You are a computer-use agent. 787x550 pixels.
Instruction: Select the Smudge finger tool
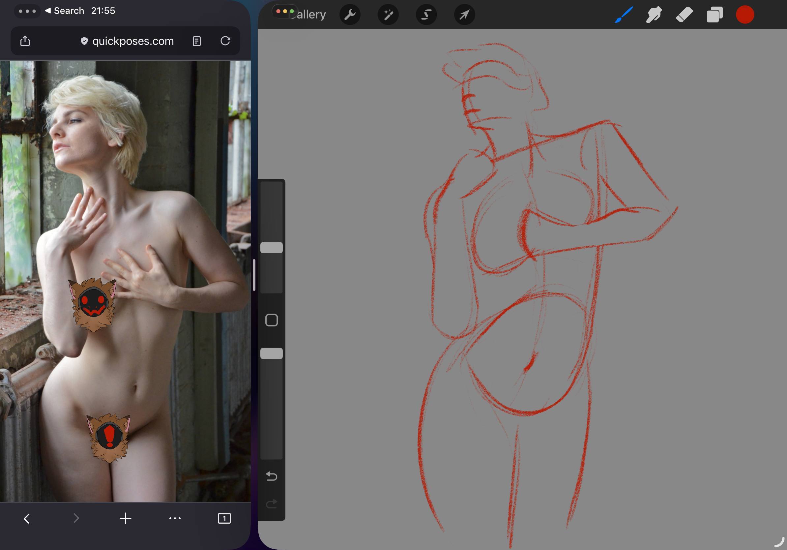[x=654, y=15]
